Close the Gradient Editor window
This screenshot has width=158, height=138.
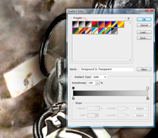pyautogui.click(x=149, y=10)
